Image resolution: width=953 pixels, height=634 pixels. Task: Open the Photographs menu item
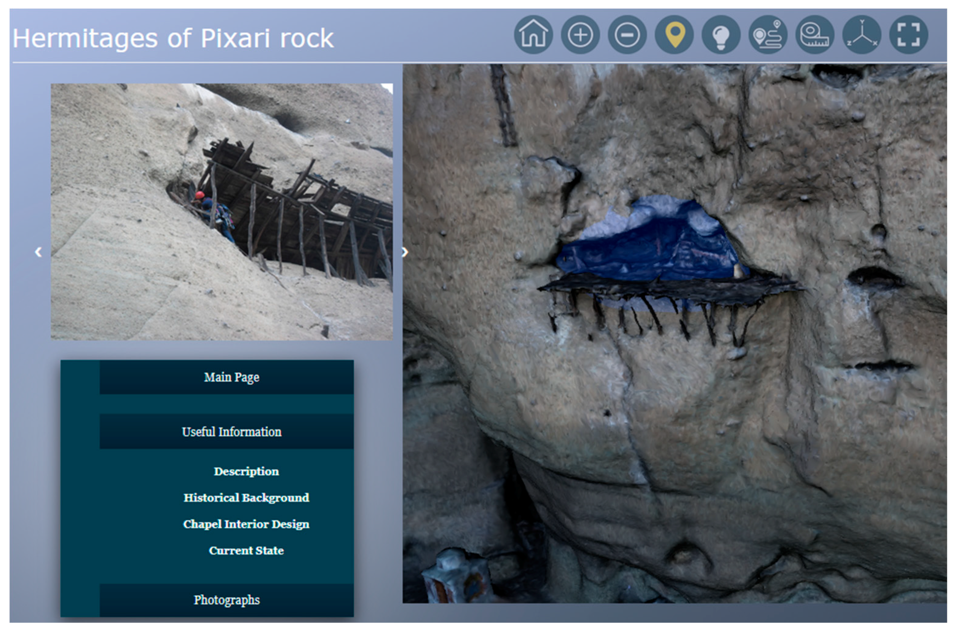(x=227, y=600)
